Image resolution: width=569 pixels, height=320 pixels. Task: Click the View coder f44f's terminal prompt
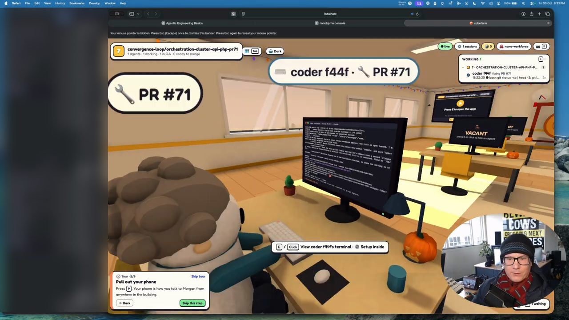tap(330, 247)
